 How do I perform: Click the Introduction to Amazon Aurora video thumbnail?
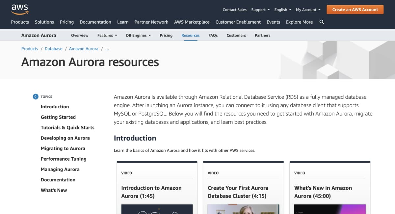coord(157,209)
